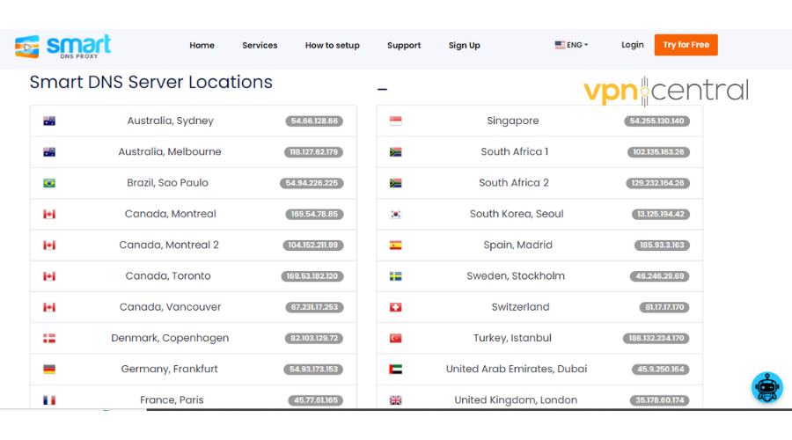Click the Canada flag beside Montreal 2
792x440 pixels.
(x=49, y=246)
